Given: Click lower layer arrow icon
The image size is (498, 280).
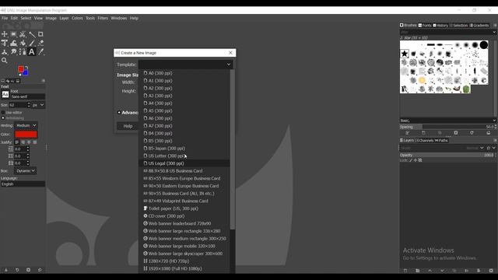Looking at the screenshot, I should tap(442, 271).
